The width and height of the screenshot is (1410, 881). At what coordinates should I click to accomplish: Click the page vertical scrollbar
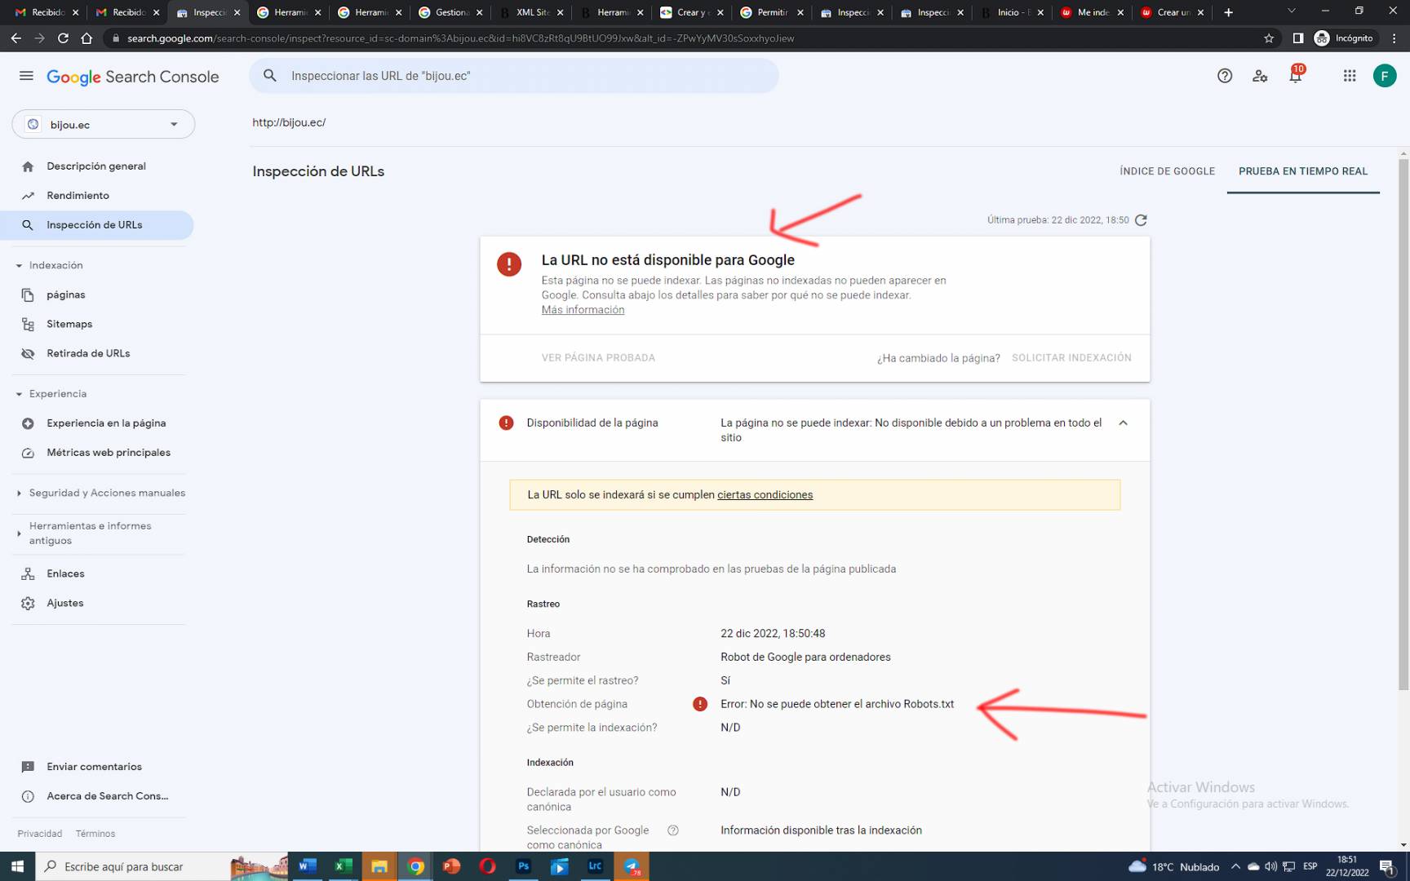tap(1403, 424)
